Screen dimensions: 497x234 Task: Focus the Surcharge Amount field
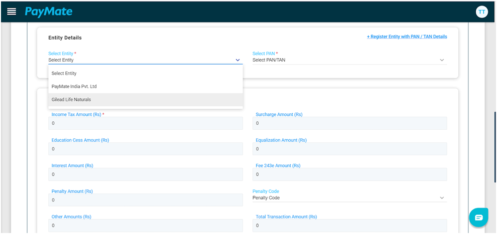coord(350,123)
